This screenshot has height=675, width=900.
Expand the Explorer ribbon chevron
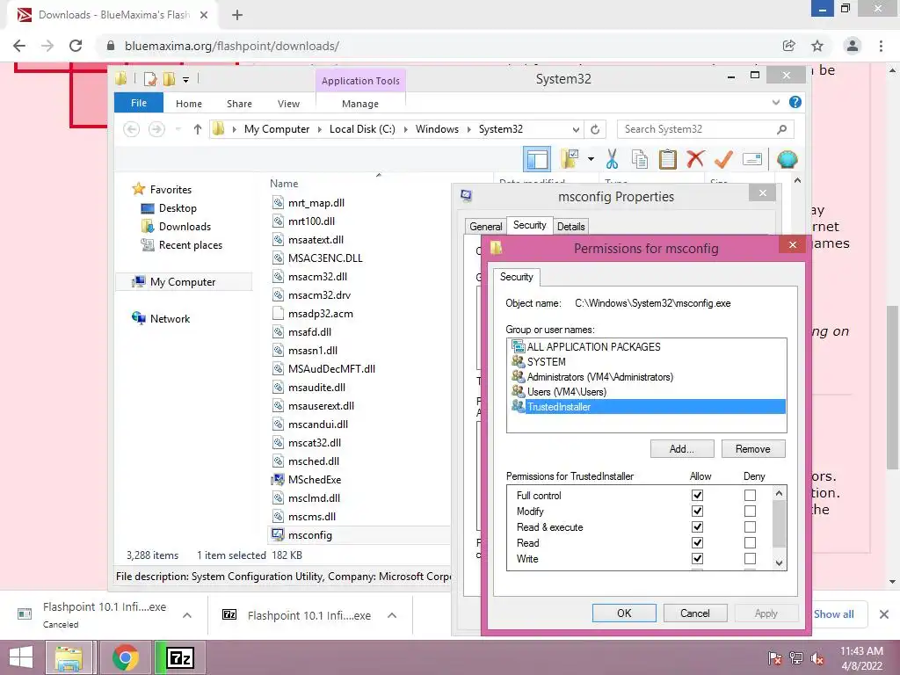pos(775,102)
